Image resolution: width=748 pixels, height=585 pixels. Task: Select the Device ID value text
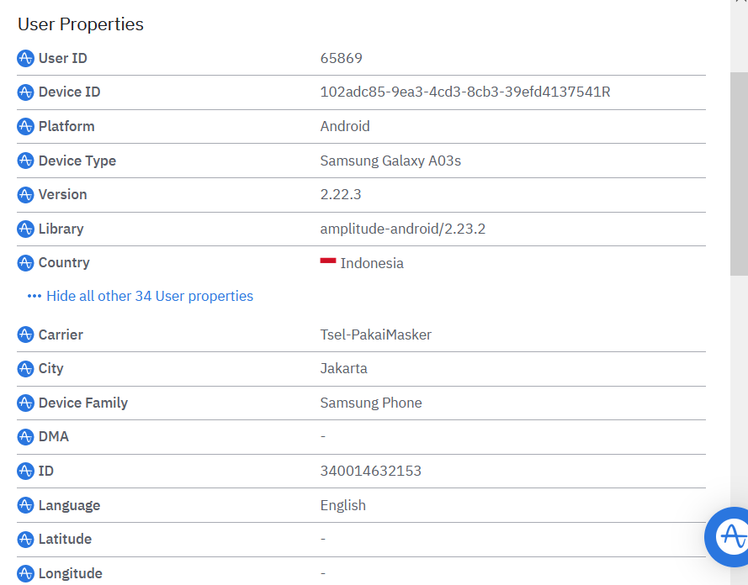point(465,92)
